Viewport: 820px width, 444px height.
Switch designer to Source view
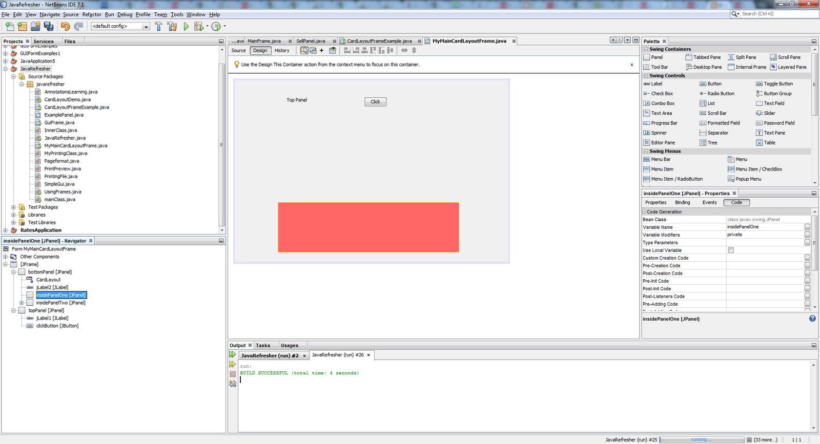pos(238,51)
